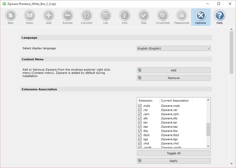Click main page scroll up arrow
This screenshot has width=236, height=168.
[232, 29]
